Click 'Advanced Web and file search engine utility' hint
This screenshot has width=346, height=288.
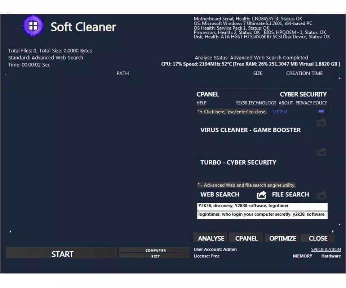tap(246, 185)
